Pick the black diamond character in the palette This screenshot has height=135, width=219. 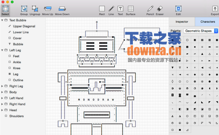[195, 74]
